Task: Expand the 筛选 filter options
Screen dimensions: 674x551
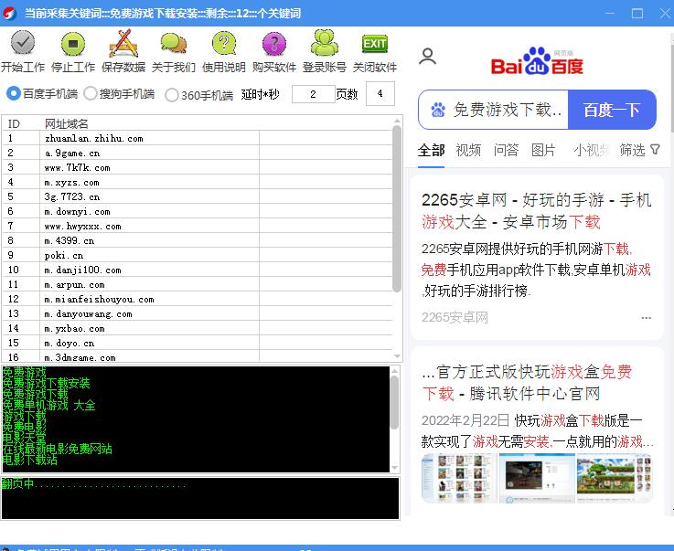Action: [639, 150]
